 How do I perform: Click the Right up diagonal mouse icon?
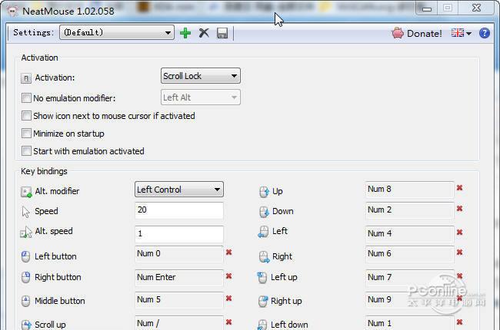263,301
